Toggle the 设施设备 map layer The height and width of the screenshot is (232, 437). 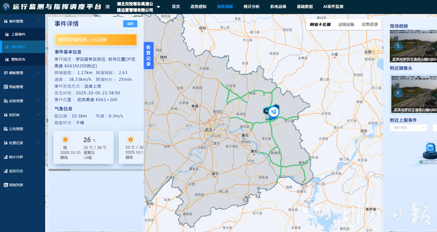point(346,25)
